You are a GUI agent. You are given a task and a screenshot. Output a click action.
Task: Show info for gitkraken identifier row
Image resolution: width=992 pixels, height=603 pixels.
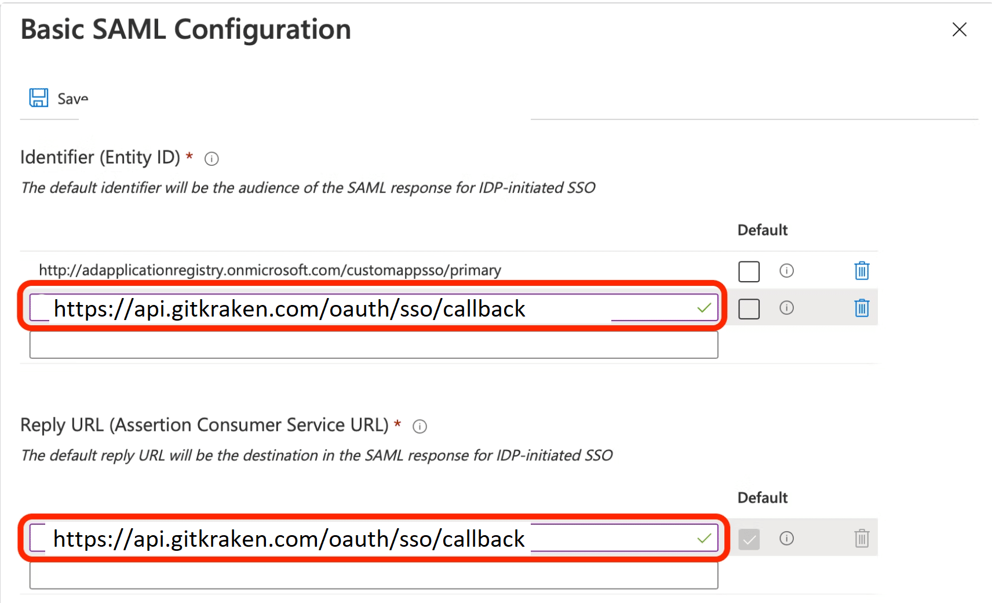click(x=786, y=308)
